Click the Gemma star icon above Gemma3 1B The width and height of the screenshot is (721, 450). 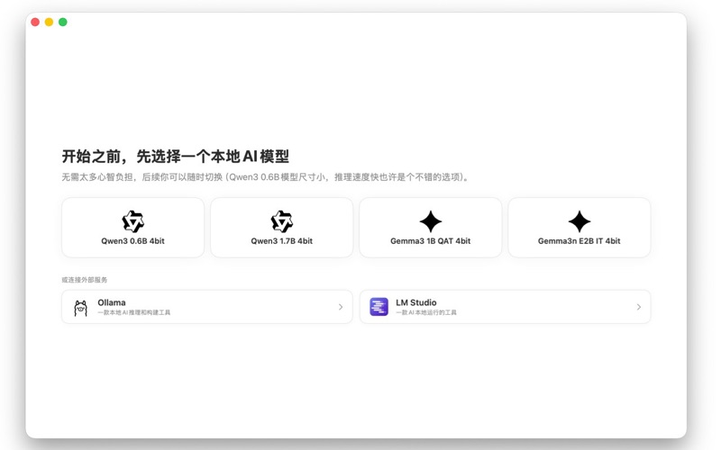(x=431, y=221)
